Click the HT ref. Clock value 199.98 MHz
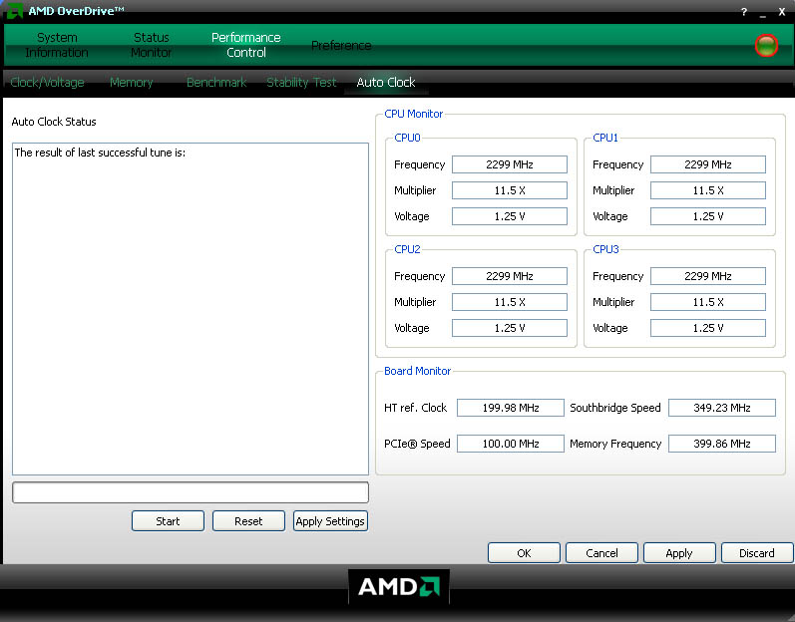The width and height of the screenshot is (795, 622). coord(511,408)
